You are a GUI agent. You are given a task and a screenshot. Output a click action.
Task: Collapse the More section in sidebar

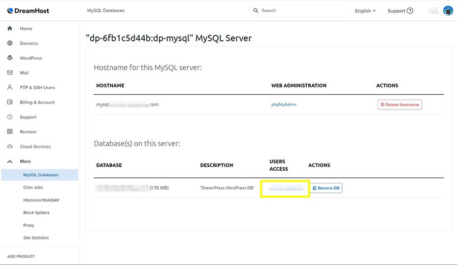[x=10, y=161]
